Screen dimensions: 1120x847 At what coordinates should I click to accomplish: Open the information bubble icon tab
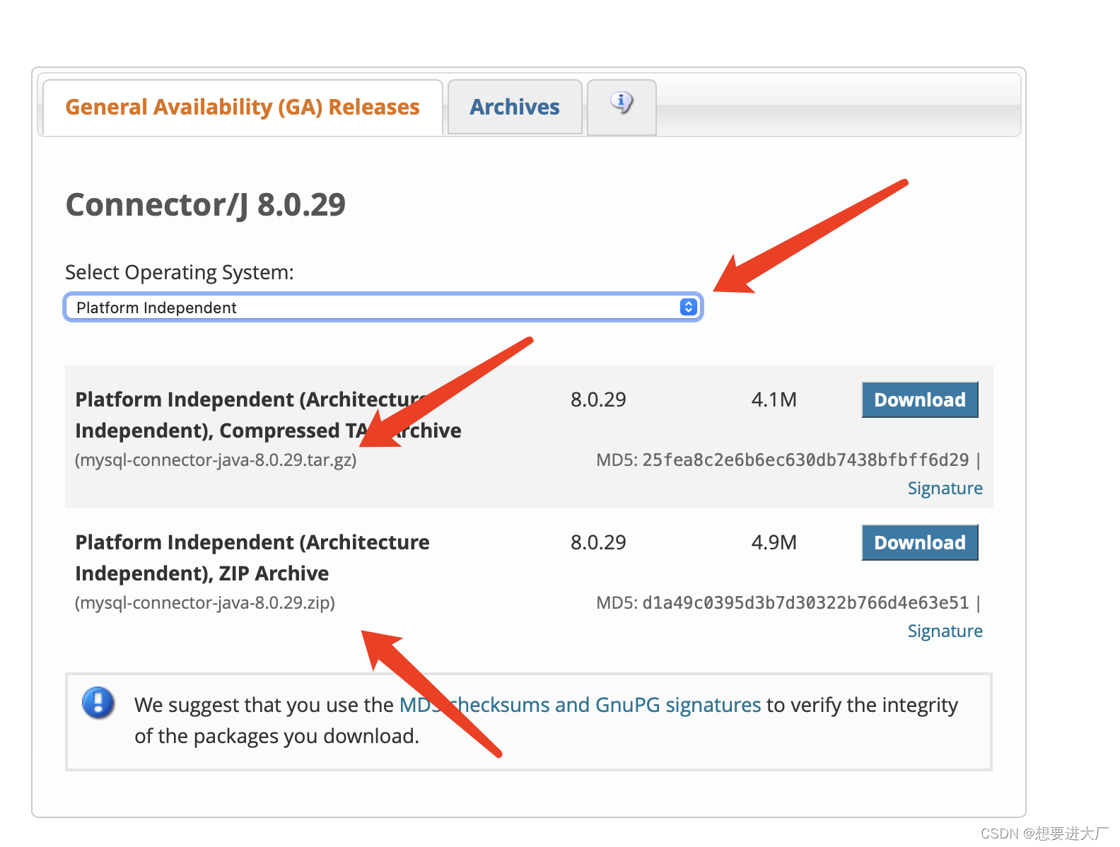pyautogui.click(x=622, y=107)
